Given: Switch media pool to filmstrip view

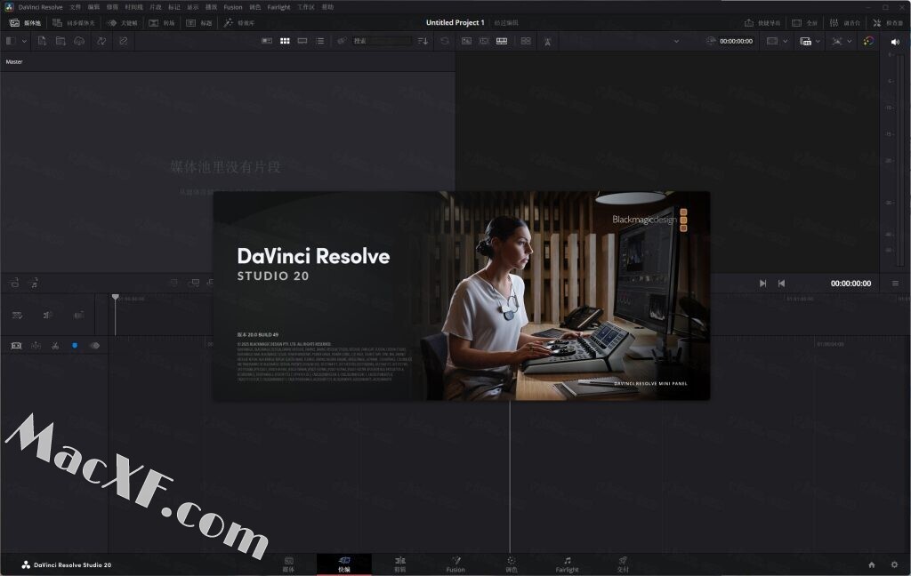Looking at the screenshot, I should tap(302, 41).
